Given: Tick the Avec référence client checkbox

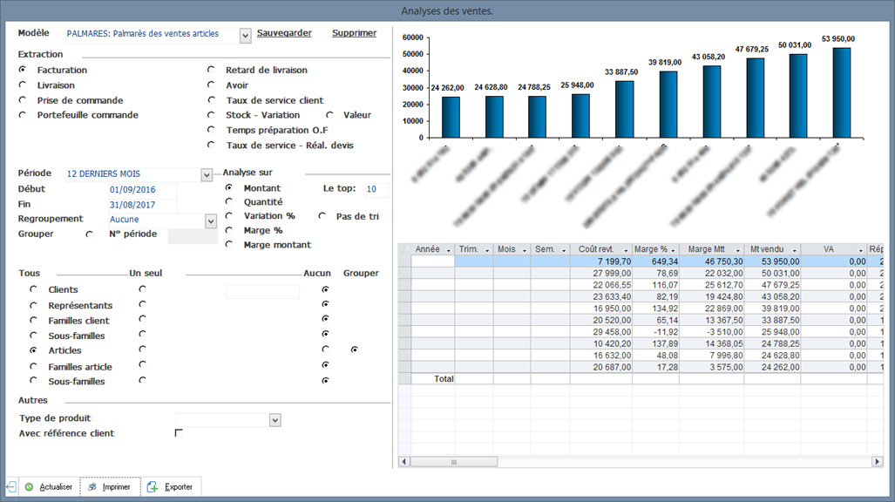Looking at the screenshot, I should pos(179,433).
